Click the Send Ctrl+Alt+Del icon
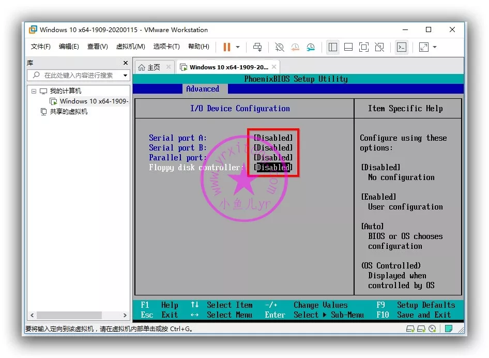 coord(257,47)
